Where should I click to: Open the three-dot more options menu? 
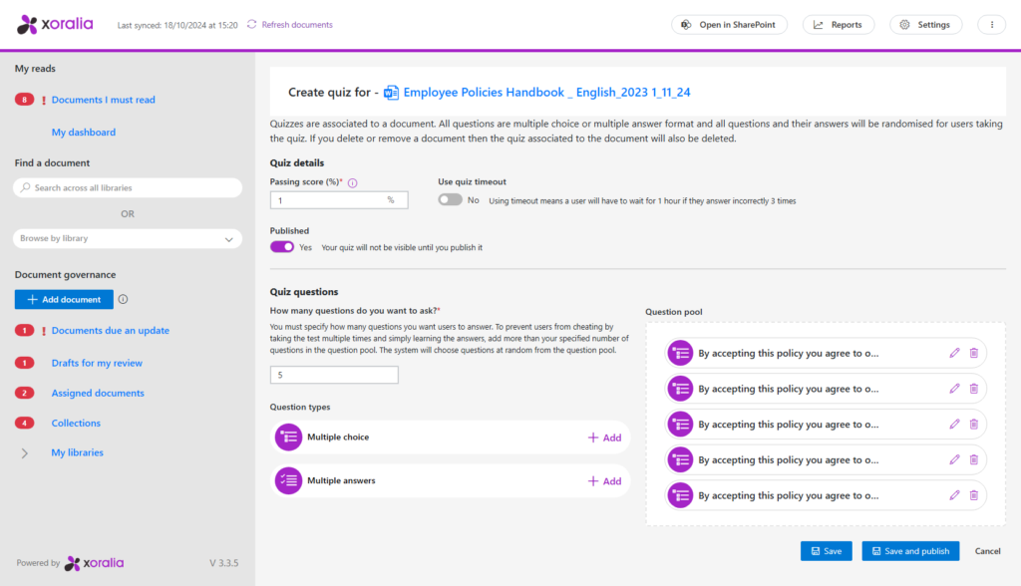click(991, 25)
